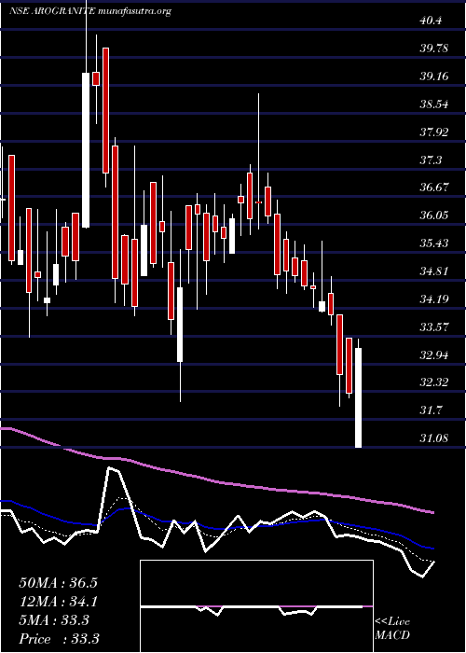
Task: Click the last white candle dropping to 31.08
Action: tap(358, 397)
